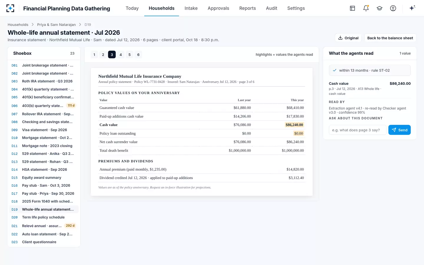The width and height of the screenshot is (424, 265).
Task: Switch to the Reports tab
Action: click(x=248, y=8)
